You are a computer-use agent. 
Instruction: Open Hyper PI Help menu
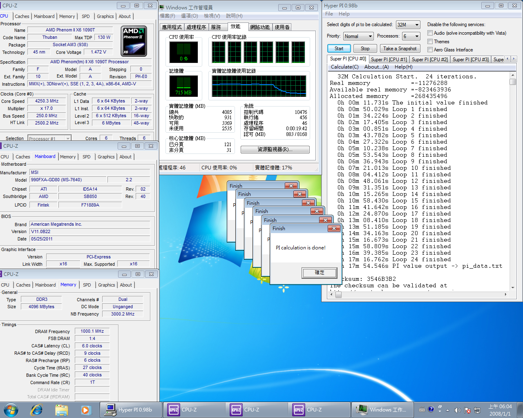(x=344, y=14)
